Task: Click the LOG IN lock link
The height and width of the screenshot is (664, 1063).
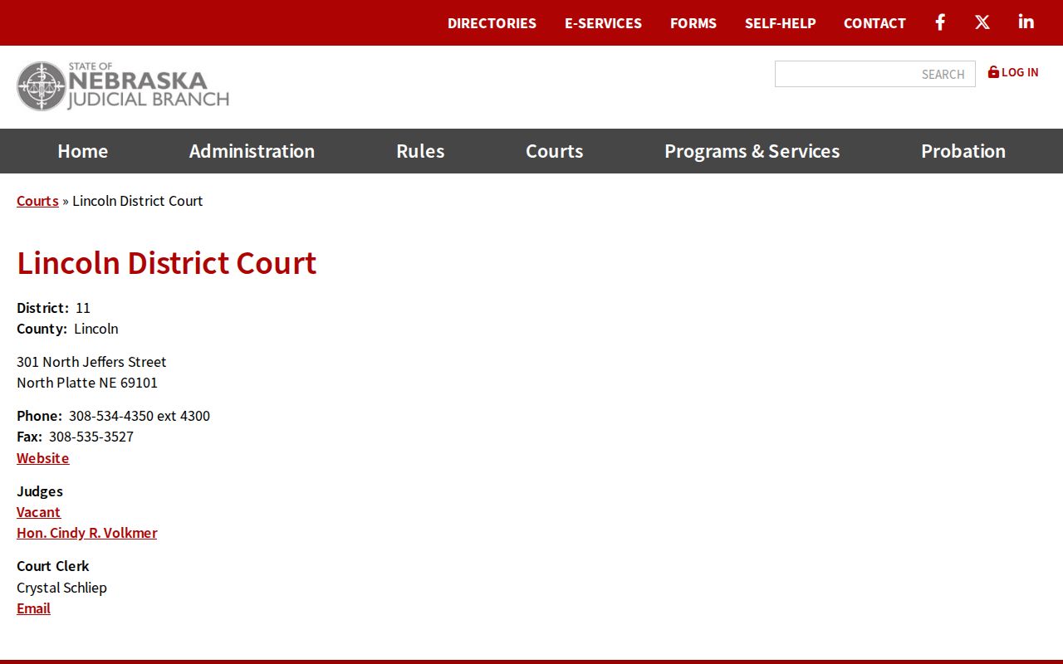Action: tap(1013, 72)
